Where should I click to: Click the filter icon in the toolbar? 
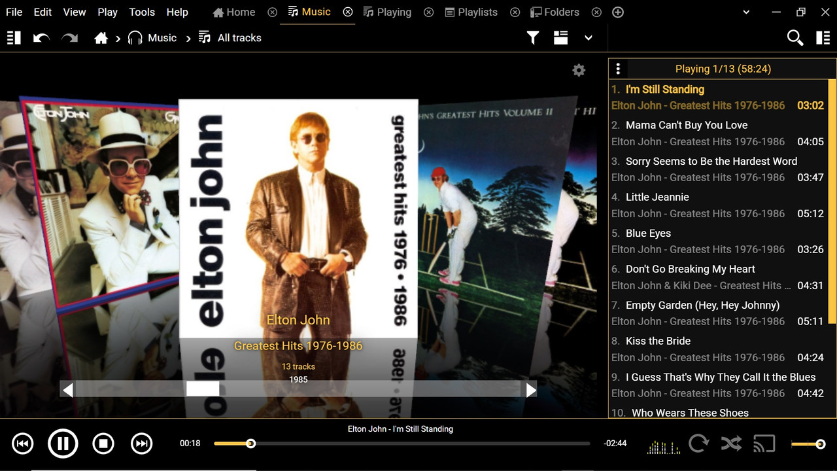532,37
